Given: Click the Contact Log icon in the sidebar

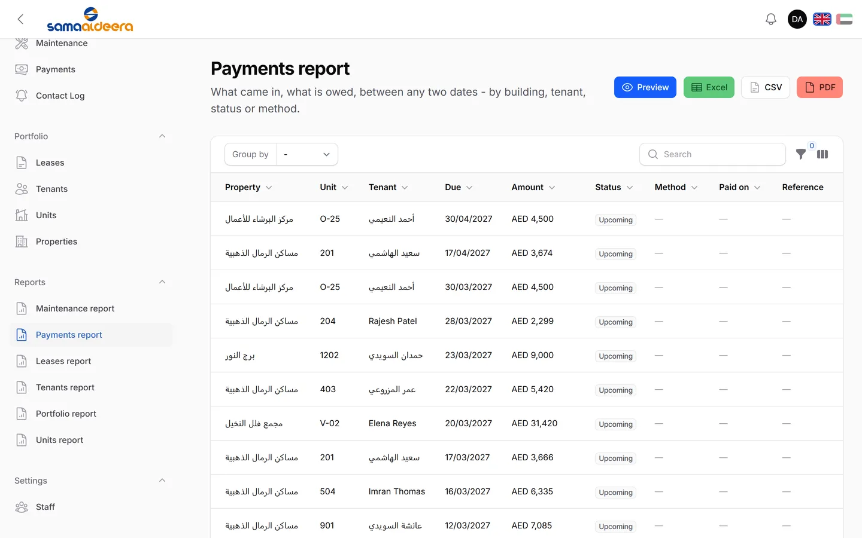Looking at the screenshot, I should 22,96.
